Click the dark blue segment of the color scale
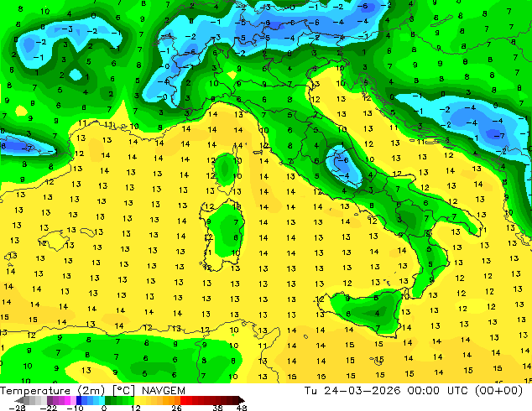 (x=79, y=400)
